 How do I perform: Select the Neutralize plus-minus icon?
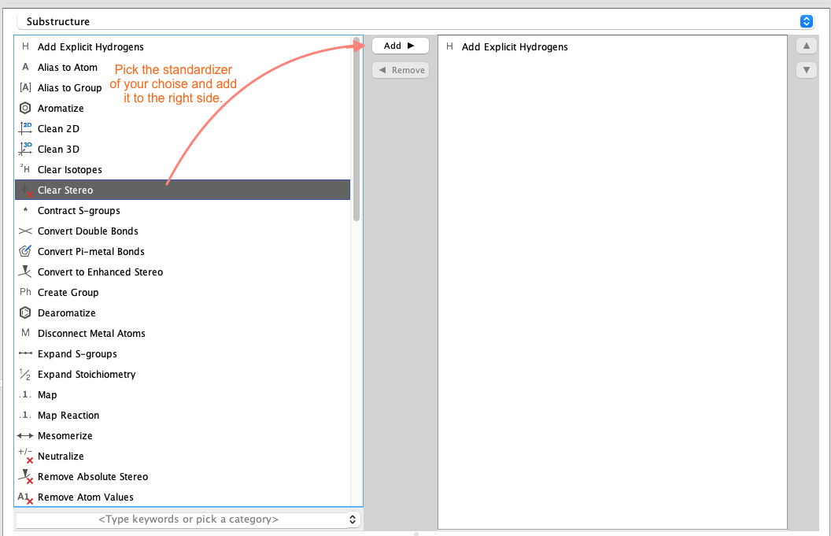click(x=24, y=456)
